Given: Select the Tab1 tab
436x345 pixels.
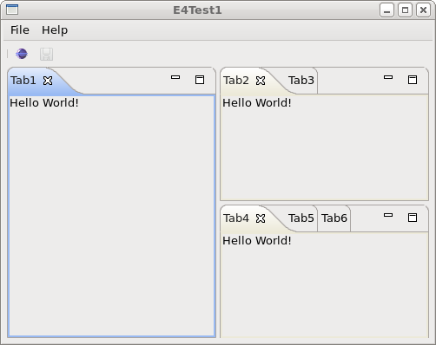Looking at the screenshot, I should [23, 81].
